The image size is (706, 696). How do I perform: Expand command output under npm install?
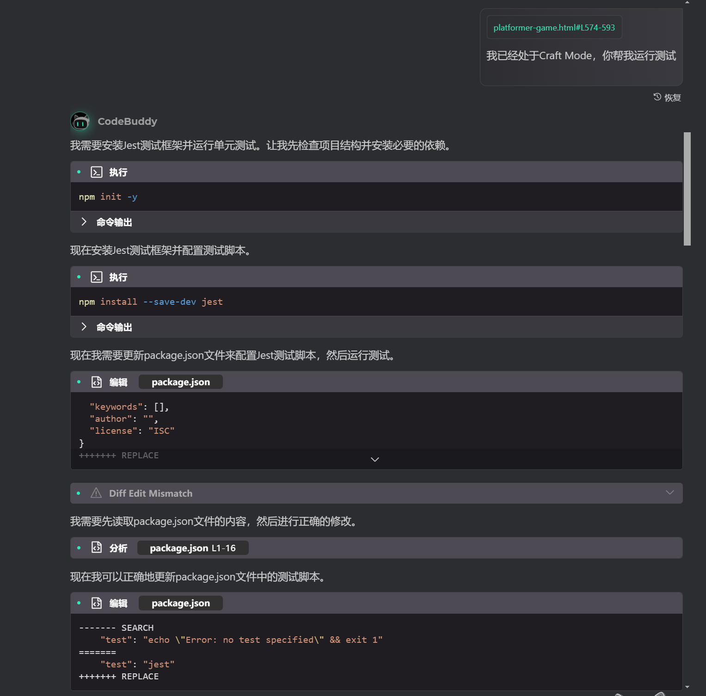[84, 327]
